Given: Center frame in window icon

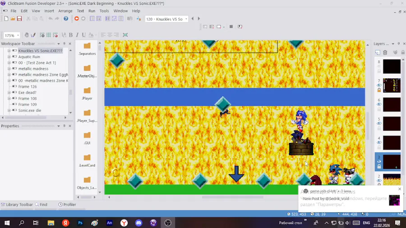Looking at the screenshot, I should click(125, 35).
